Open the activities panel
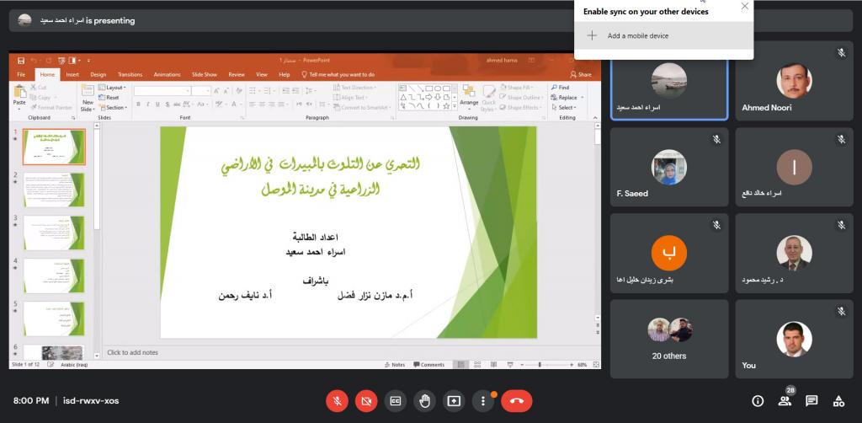This screenshot has width=862, height=423. (x=838, y=401)
